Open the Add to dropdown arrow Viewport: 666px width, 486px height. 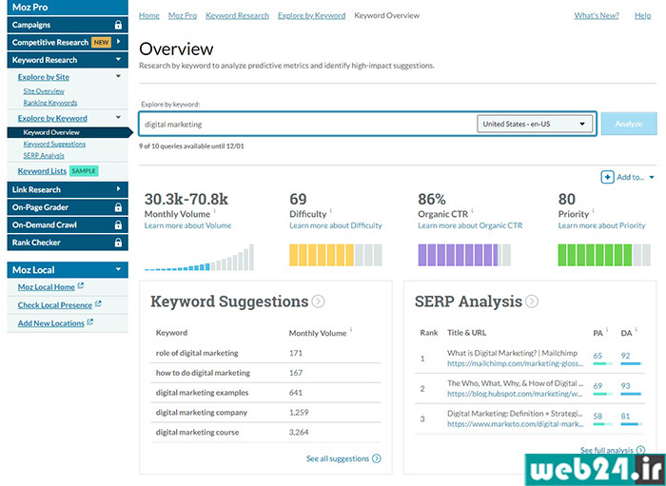point(652,178)
